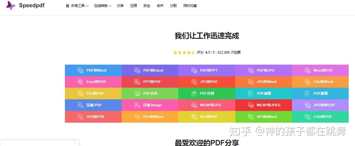The width and height of the screenshot is (355, 146).
Task: Choose the JPG转Word tool
Action: pyautogui.click(x=263, y=82)
